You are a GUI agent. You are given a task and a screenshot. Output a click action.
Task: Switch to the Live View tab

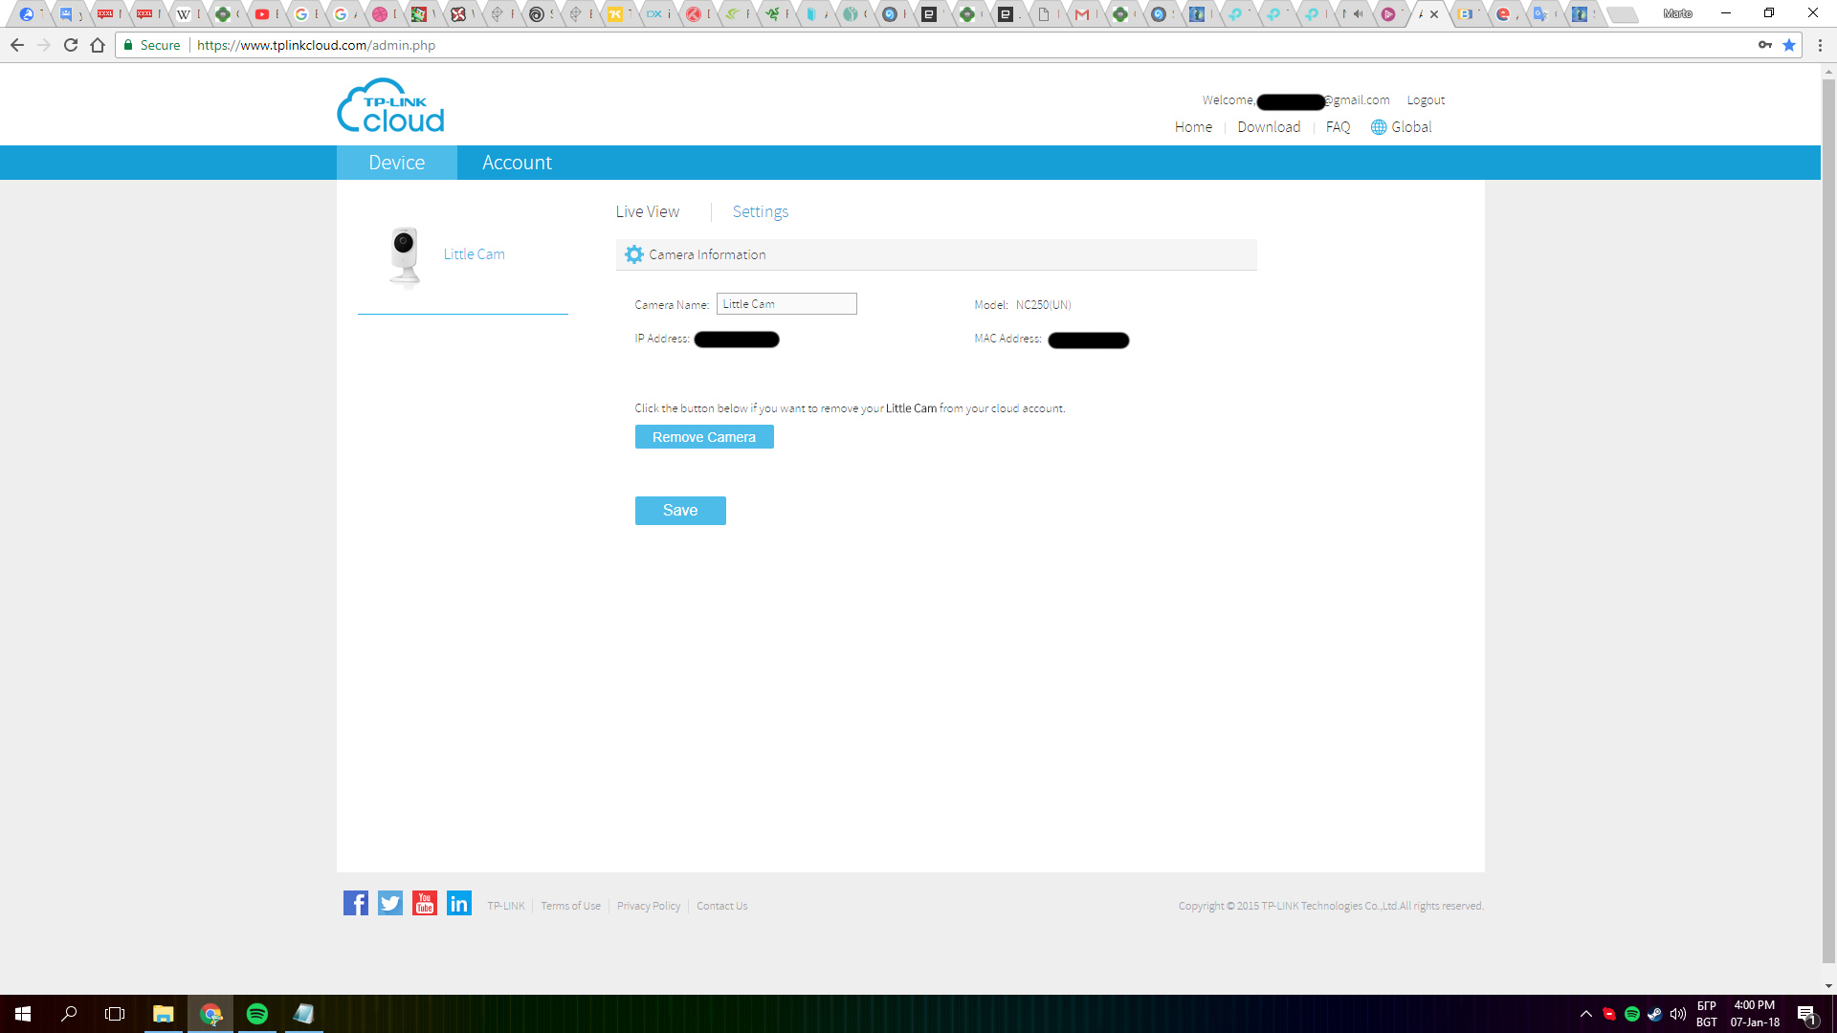(648, 211)
